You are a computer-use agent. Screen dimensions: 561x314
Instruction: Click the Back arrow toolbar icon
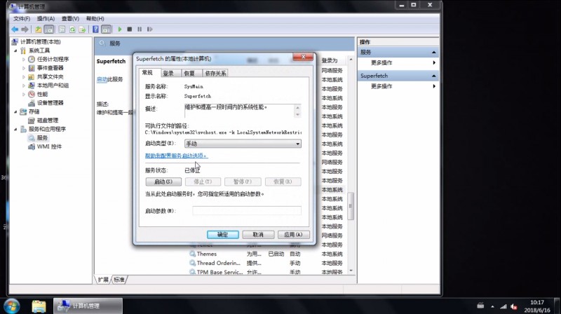15,29
